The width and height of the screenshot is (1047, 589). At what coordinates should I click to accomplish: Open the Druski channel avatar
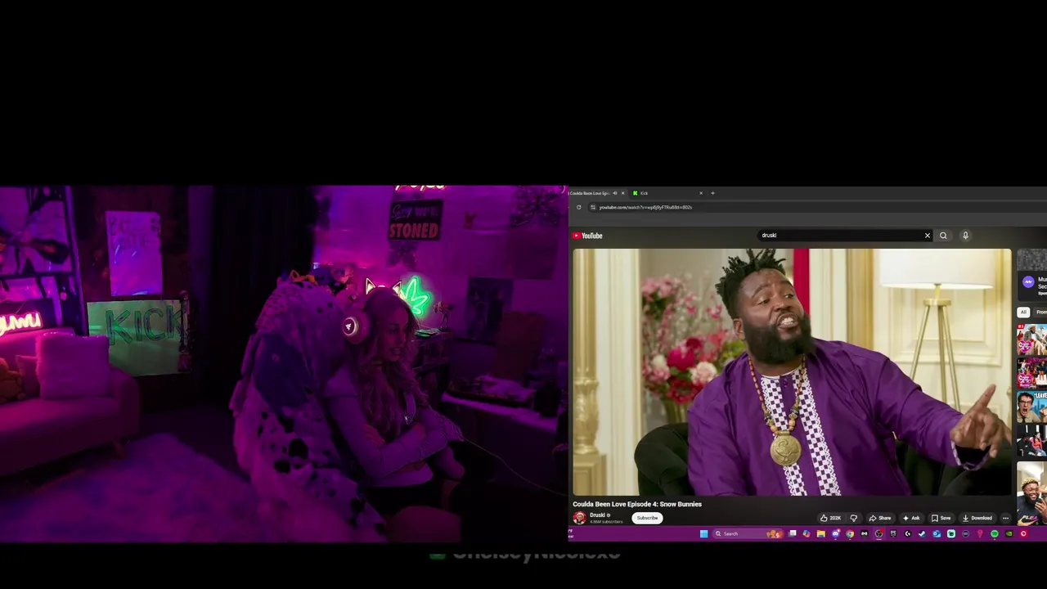pyautogui.click(x=579, y=518)
